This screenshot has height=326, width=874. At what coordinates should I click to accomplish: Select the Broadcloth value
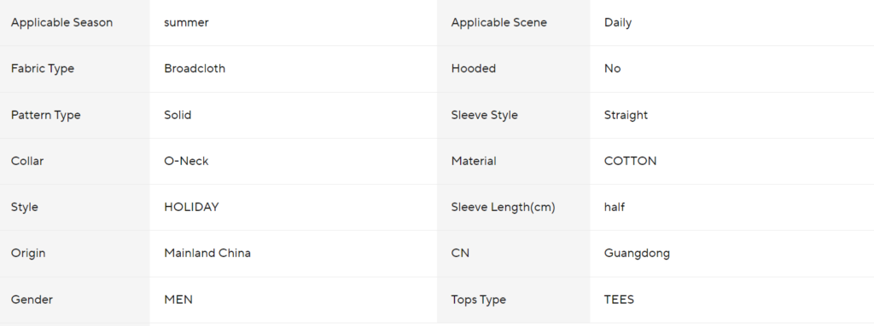195,68
